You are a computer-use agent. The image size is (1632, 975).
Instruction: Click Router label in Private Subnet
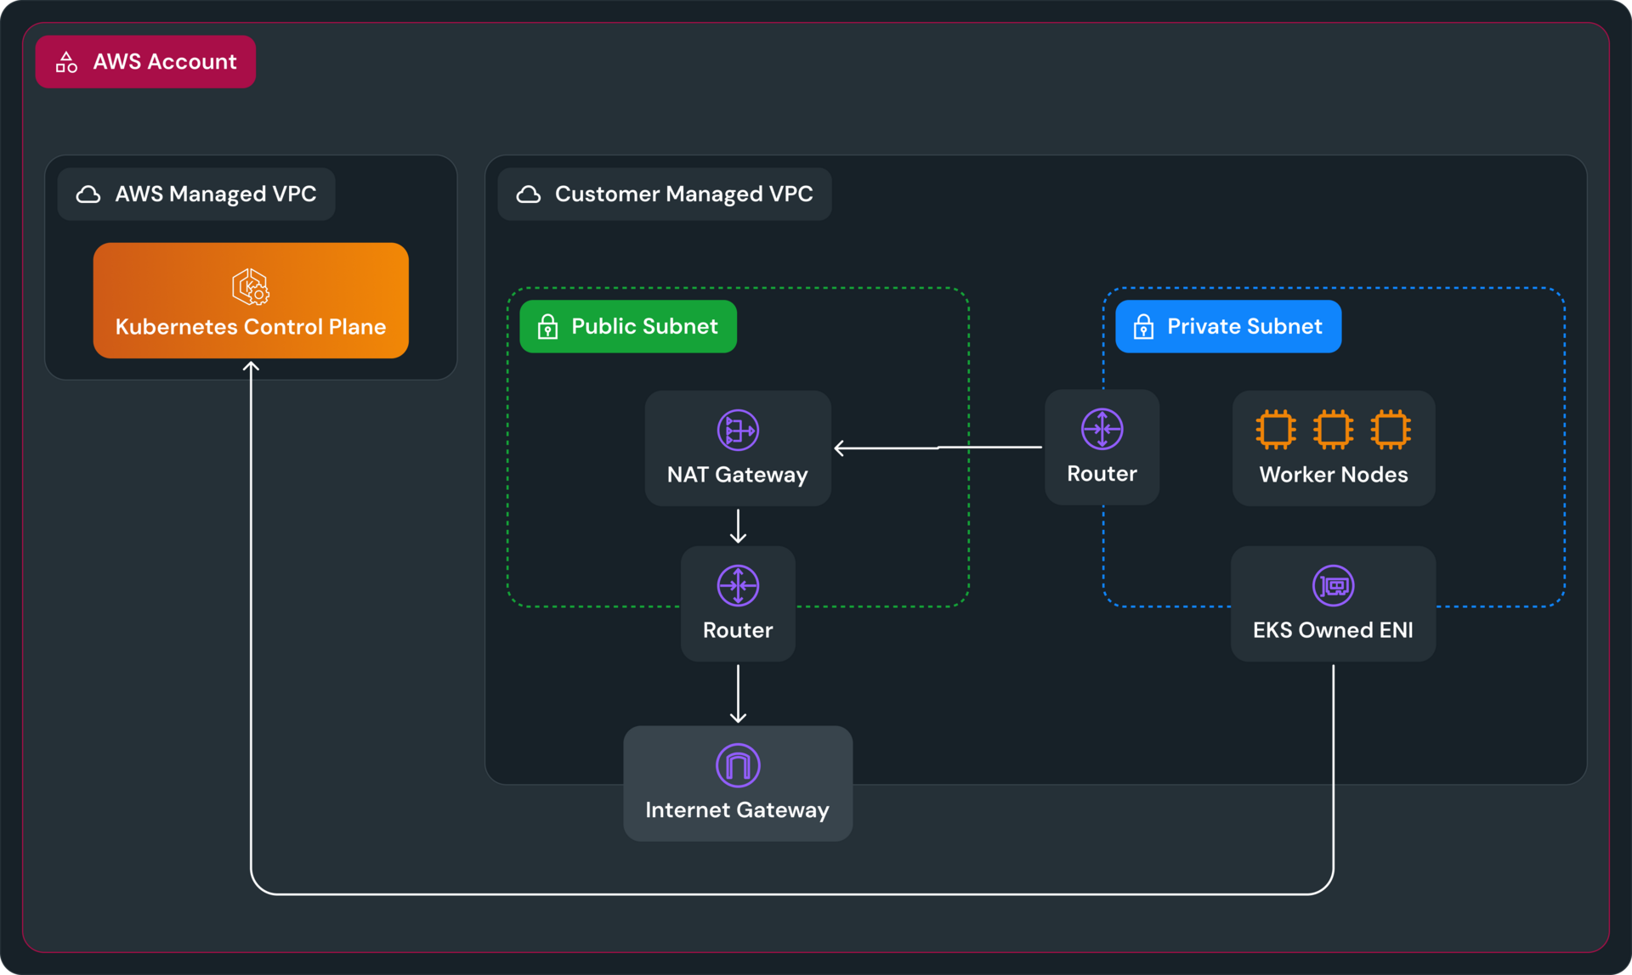click(x=1102, y=474)
